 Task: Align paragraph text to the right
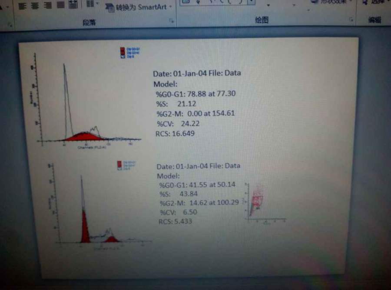pyautogui.click(x=48, y=4)
